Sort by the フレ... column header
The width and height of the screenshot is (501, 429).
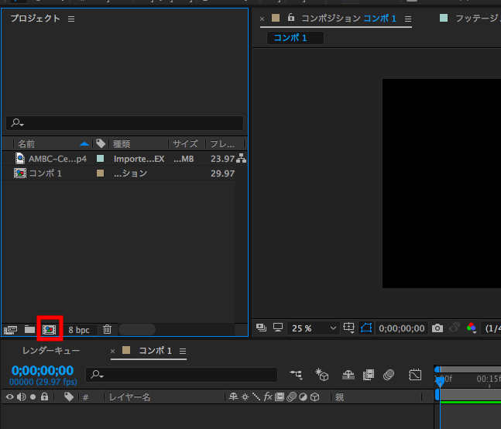coord(222,144)
